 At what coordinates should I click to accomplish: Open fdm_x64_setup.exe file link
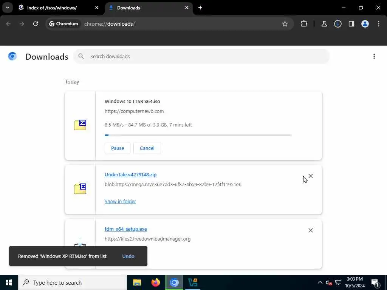click(x=125, y=229)
